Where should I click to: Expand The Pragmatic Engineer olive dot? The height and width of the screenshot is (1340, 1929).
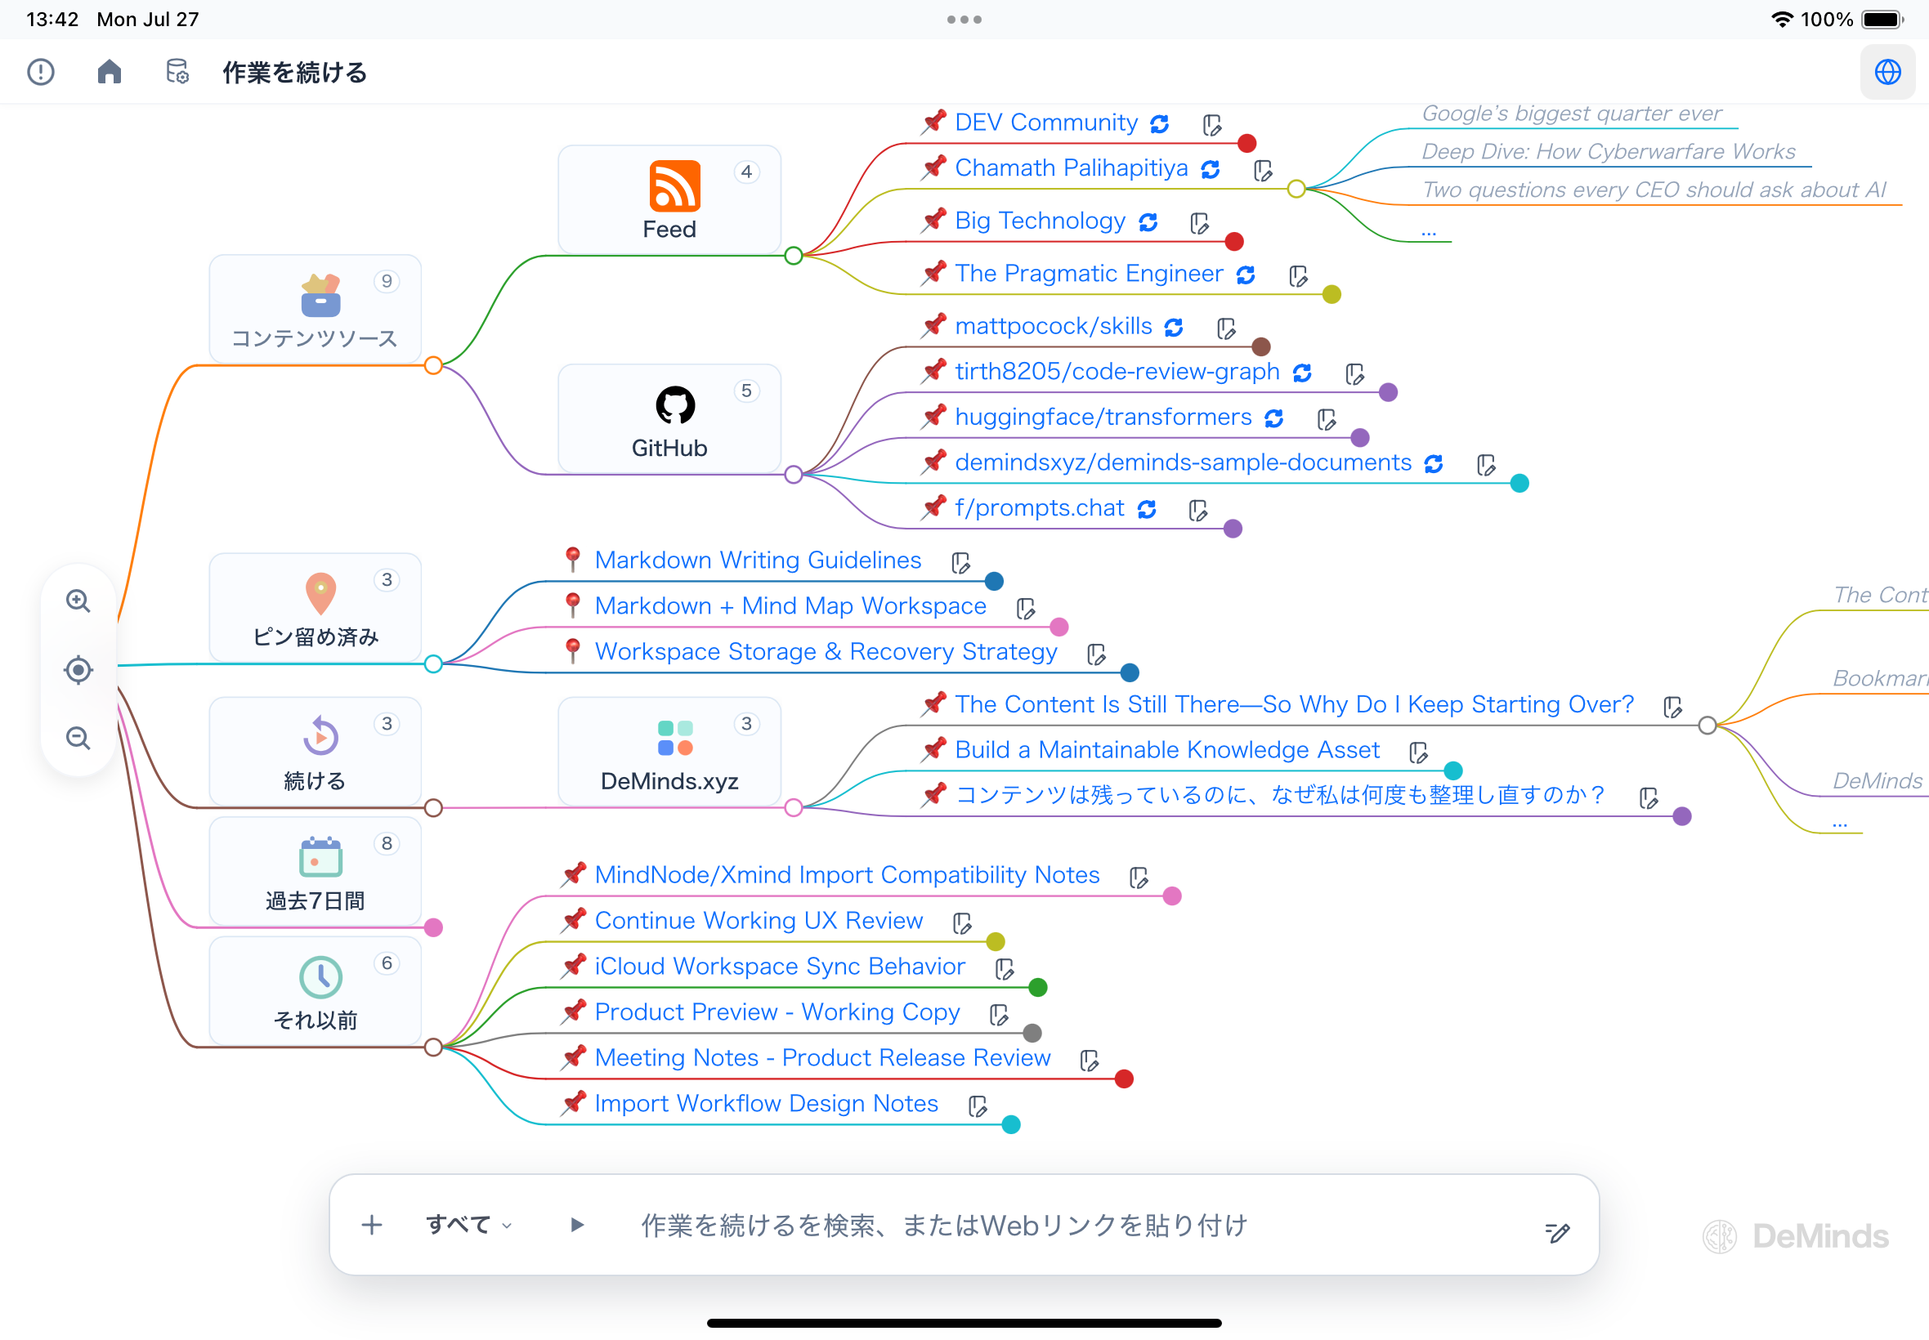tap(1332, 295)
